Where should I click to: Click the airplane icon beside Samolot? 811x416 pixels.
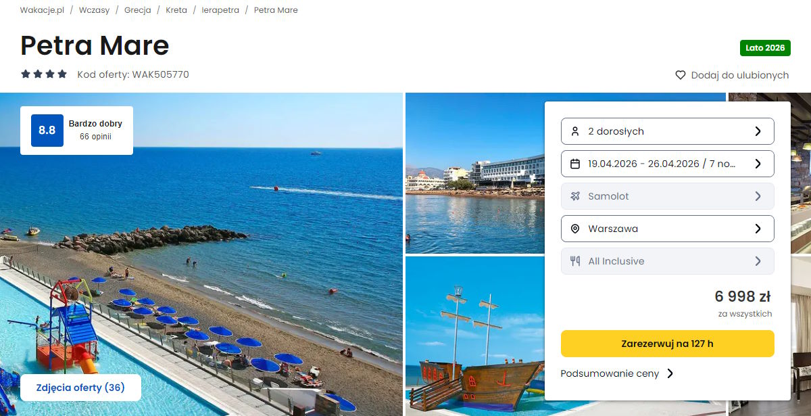pos(575,196)
